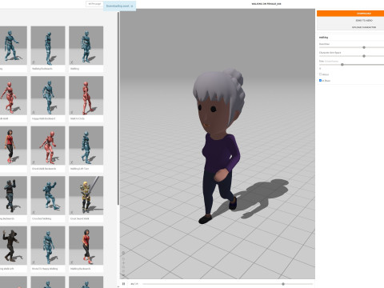Select the Walking Left Turn thumbnail
Screen dimensions: 384x288
pos(86,146)
